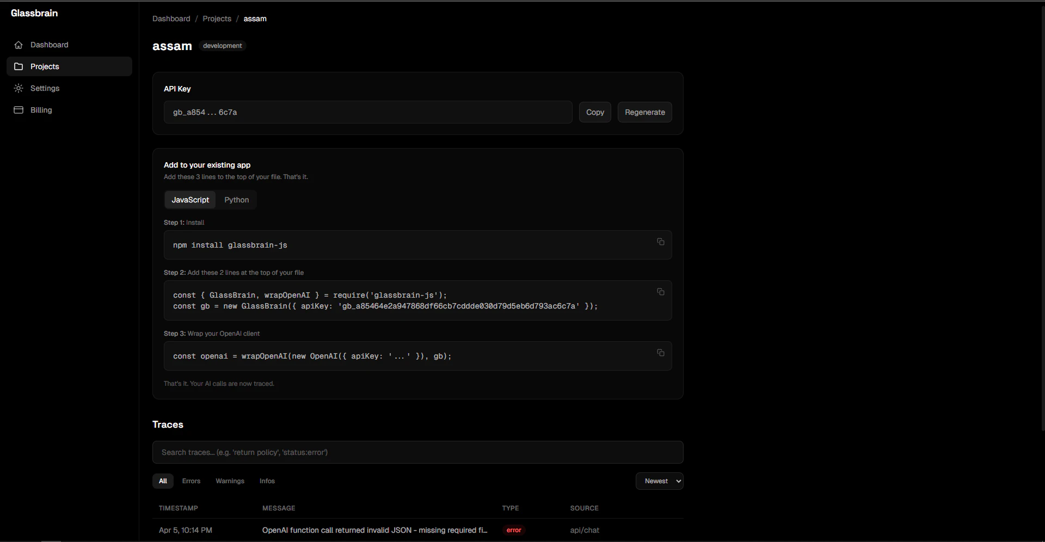Screen dimensions: 1045x542
Task: Click the 'const openai = wrapOpenAI' code line
Action: point(312,356)
